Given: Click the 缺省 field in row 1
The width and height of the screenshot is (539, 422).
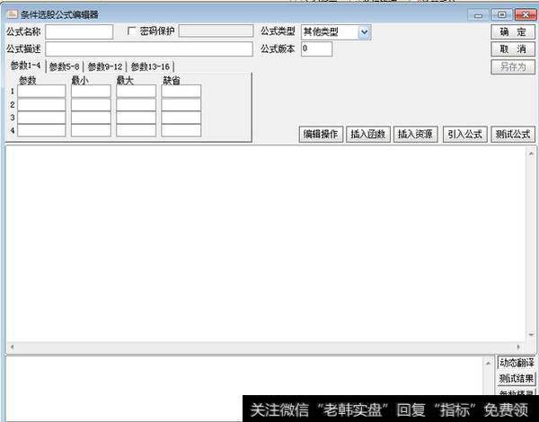Looking at the screenshot, I should coord(181,92).
